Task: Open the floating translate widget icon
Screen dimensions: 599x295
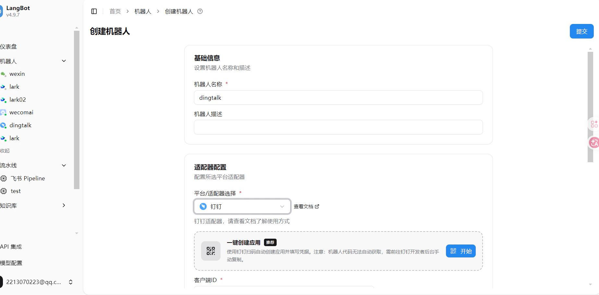Action: tap(594, 142)
